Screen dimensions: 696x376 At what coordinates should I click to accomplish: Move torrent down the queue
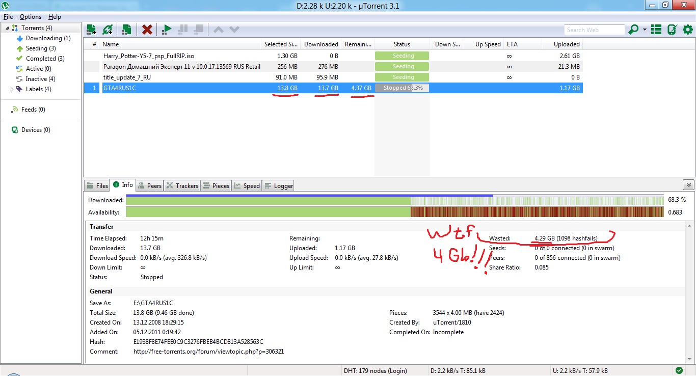click(234, 30)
